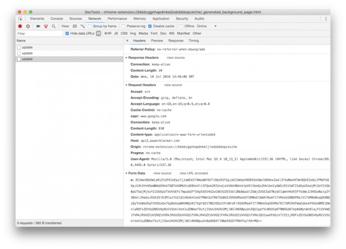Screen dimensions: 346x249
Task: Go to the Memory tab
Action: 140,19
